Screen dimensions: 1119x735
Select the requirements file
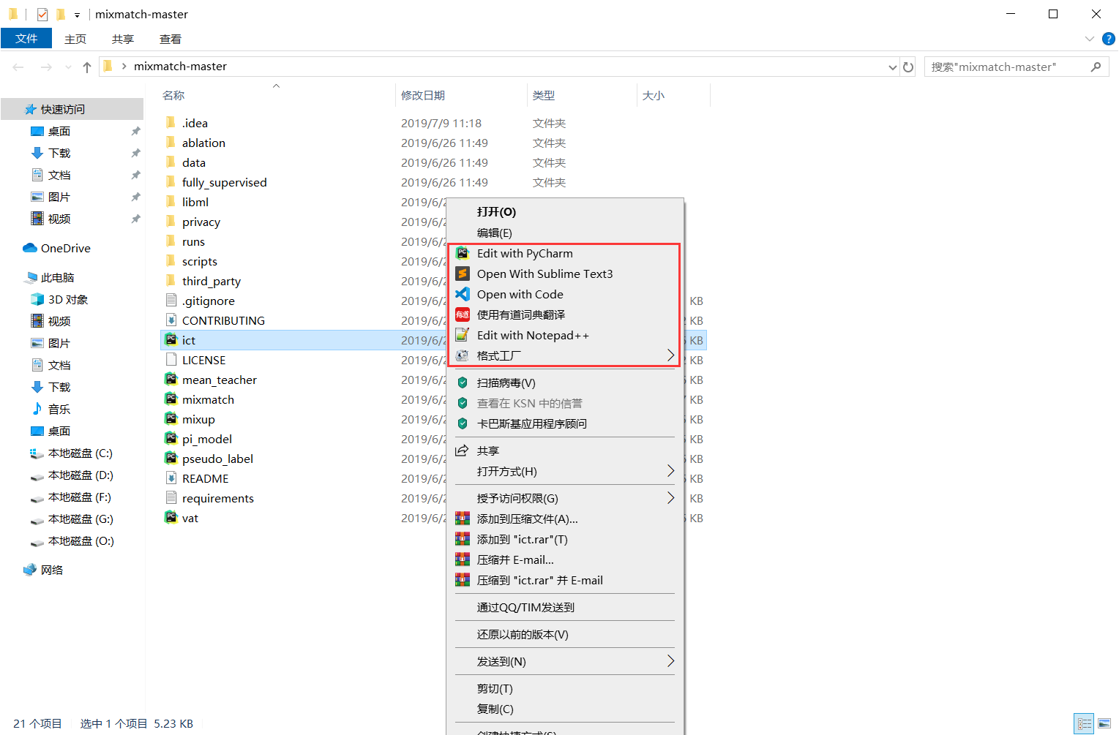tap(218, 498)
